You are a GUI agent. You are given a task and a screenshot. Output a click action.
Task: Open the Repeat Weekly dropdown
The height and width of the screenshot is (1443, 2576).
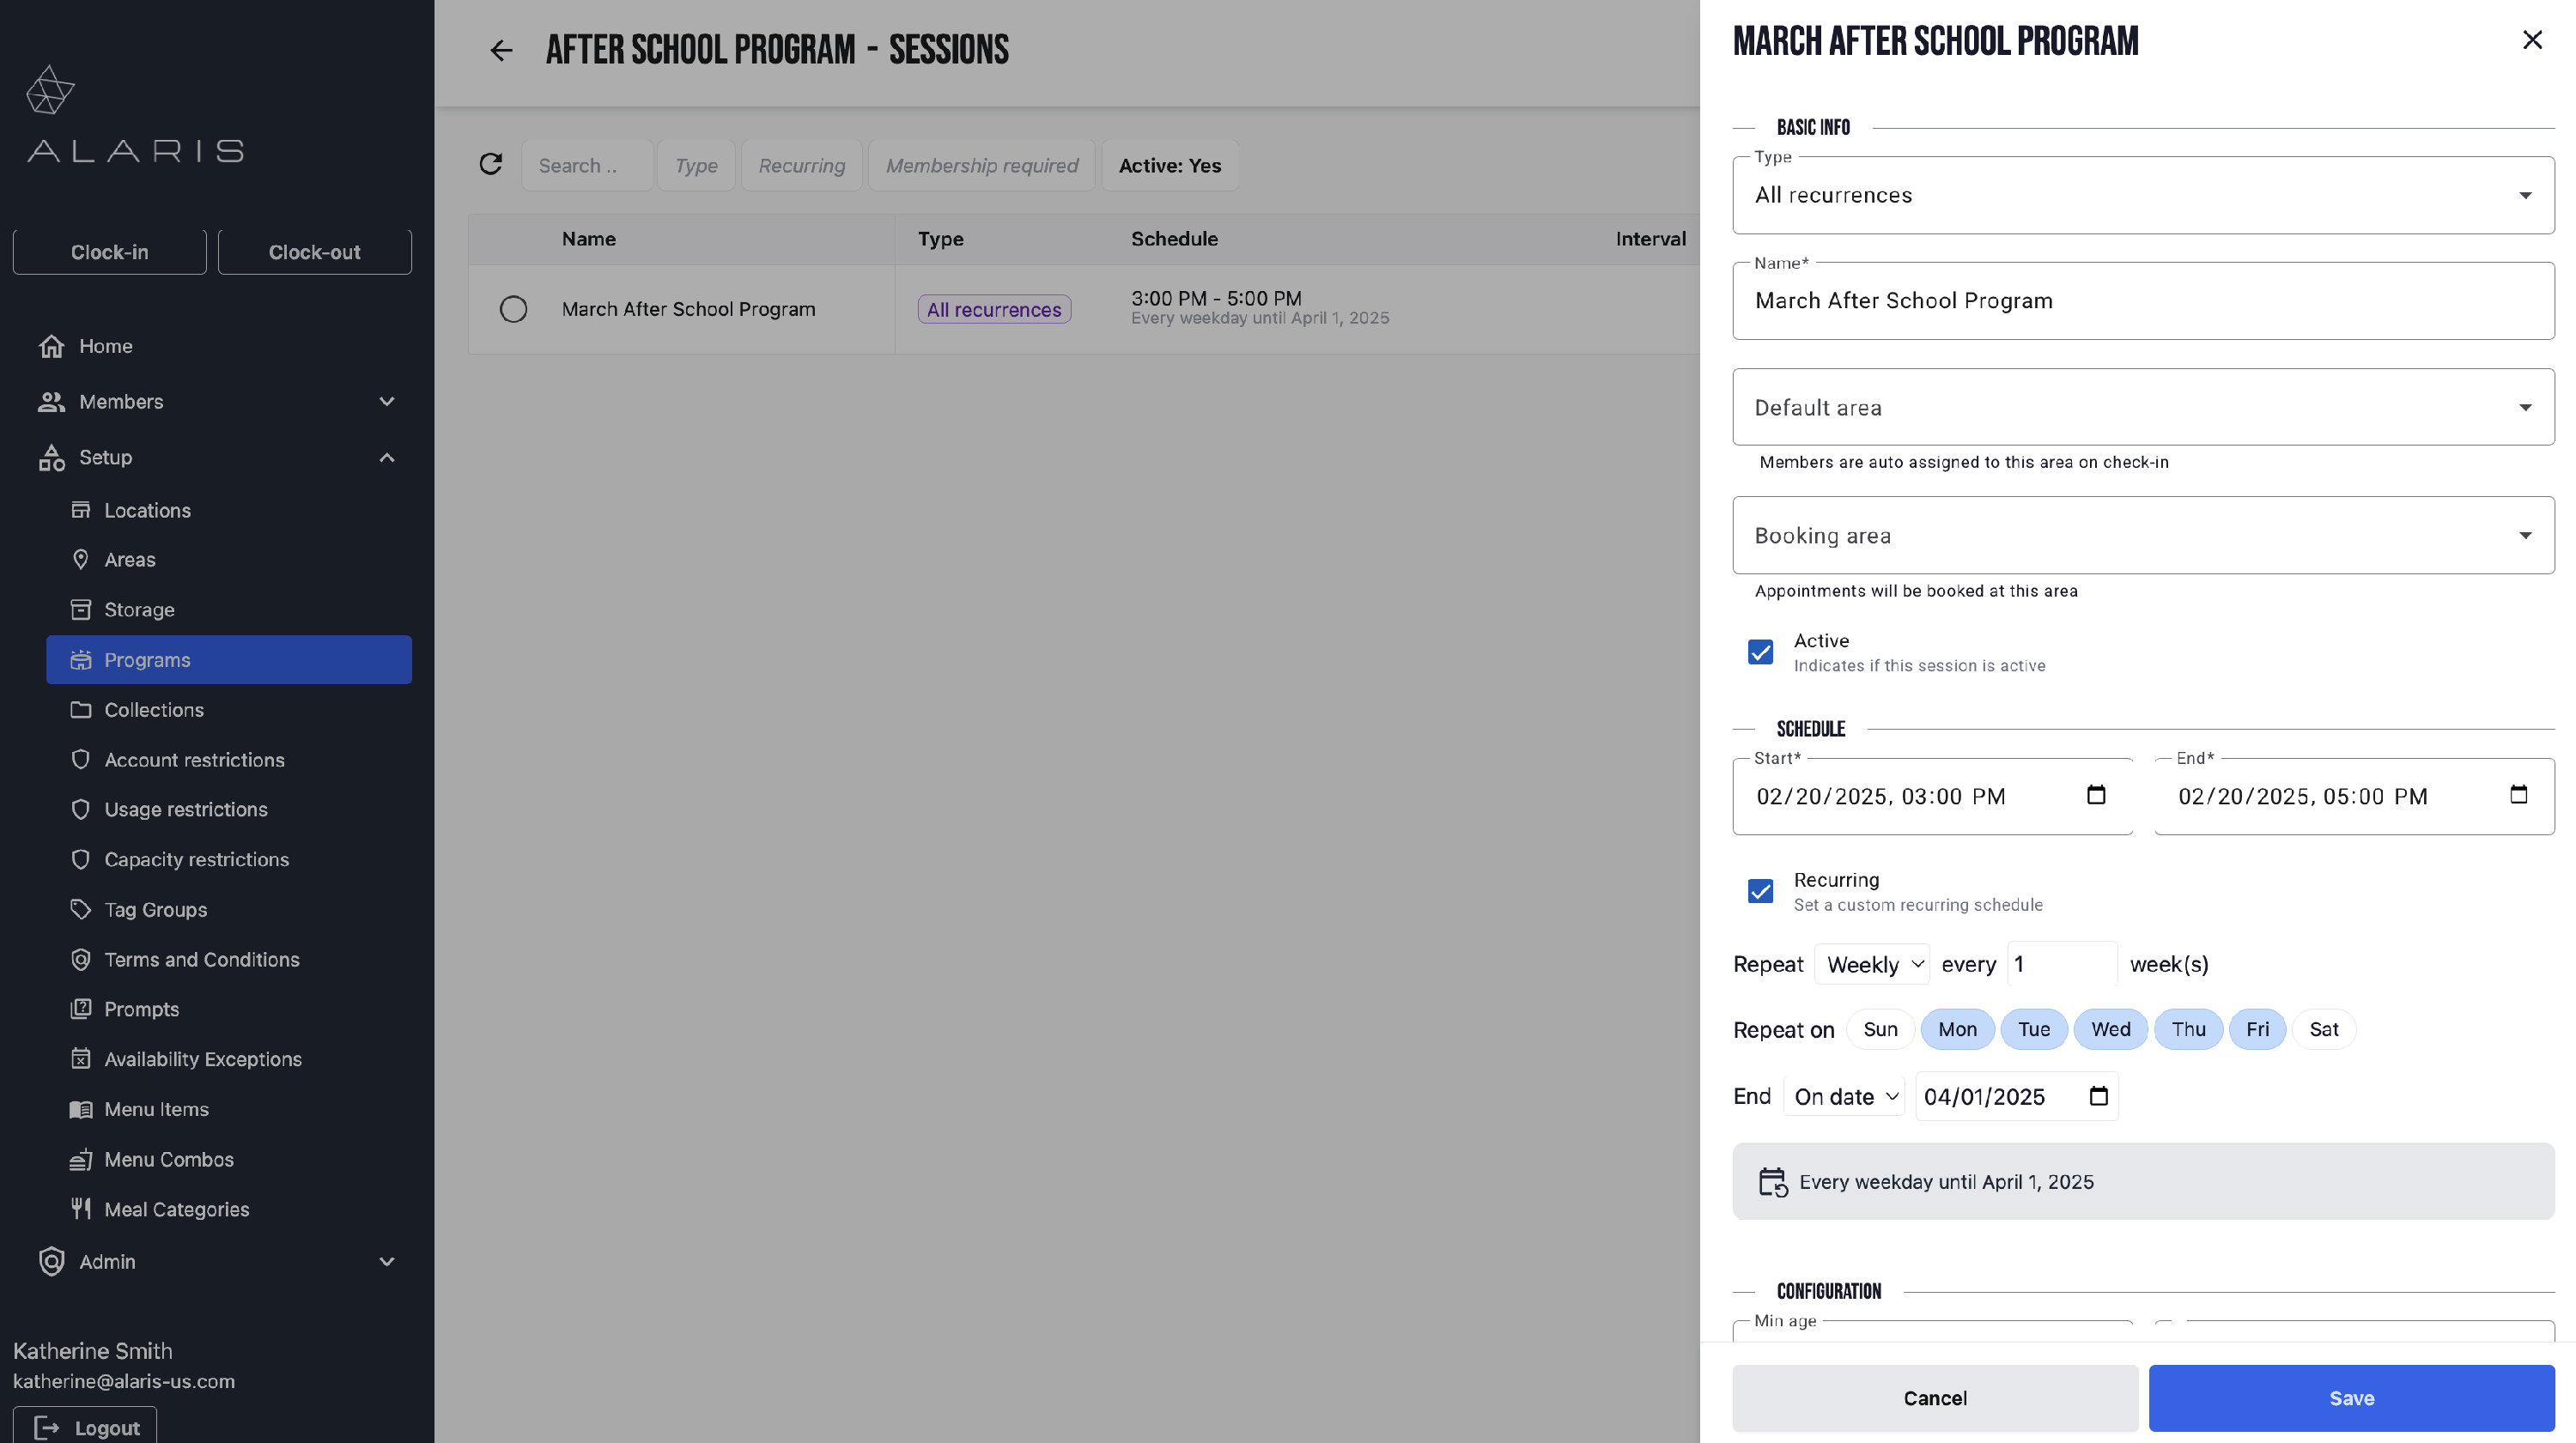[1872, 964]
